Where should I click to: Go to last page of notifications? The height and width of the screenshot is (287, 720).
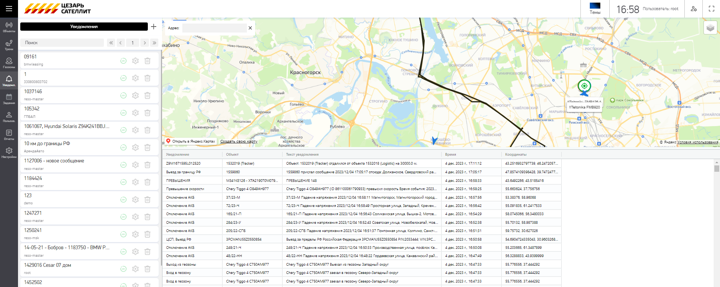coord(154,43)
